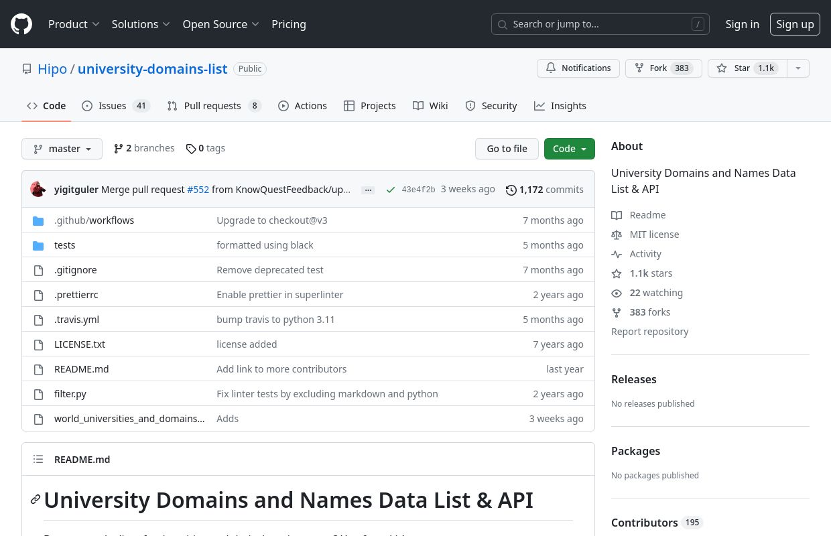Open the Wiki tab
831x536 pixels.
pos(430,106)
